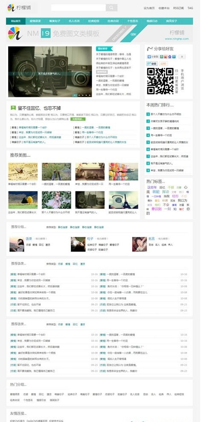Click the search magnifier button
Screen dimensions: 201x422
coord(112,8)
